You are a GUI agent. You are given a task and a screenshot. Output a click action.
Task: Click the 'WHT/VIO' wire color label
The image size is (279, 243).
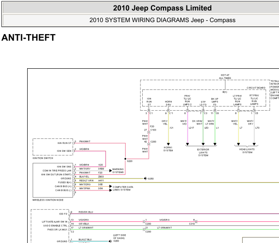coord(184,123)
